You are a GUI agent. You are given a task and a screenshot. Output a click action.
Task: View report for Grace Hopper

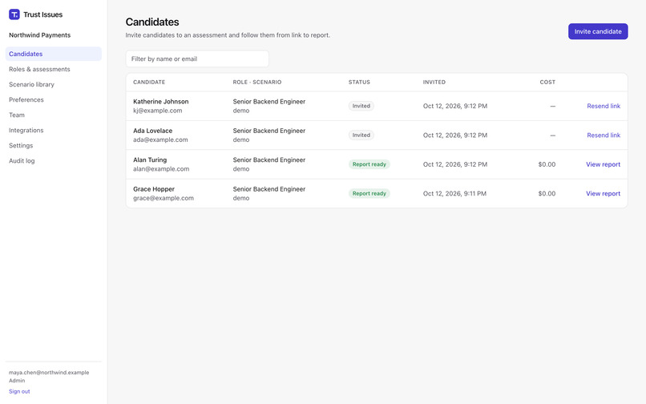[x=604, y=194]
